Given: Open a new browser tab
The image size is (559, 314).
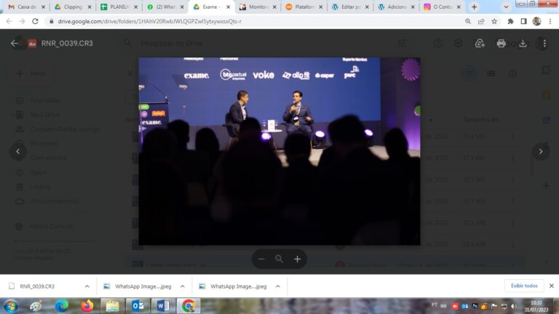Looking at the screenshot, I should 475,7.
